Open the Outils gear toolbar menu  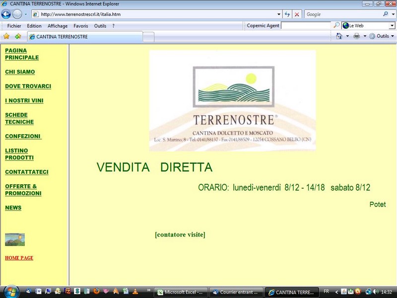381,36
